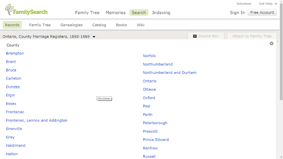Screen dimensions: 283x159
Task: Select Peterborough county
Action: 155,123
